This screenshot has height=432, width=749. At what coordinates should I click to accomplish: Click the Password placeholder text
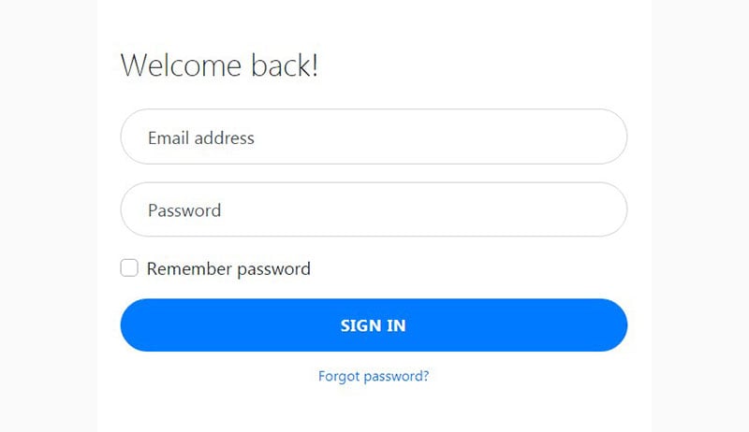[x=184, y=210]
